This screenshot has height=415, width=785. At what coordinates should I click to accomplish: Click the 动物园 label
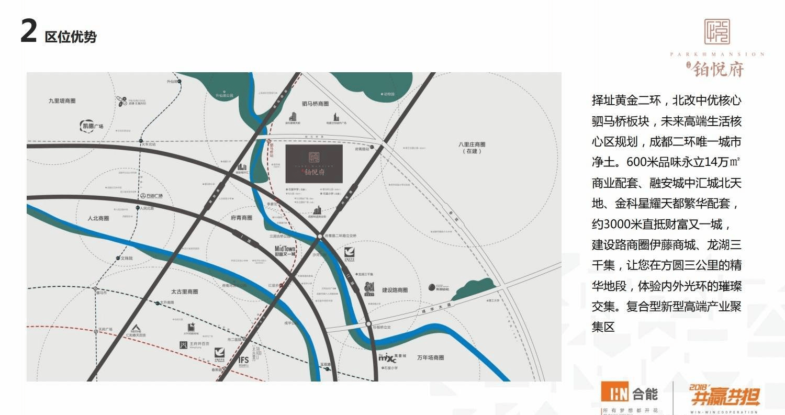coord(389,95)
